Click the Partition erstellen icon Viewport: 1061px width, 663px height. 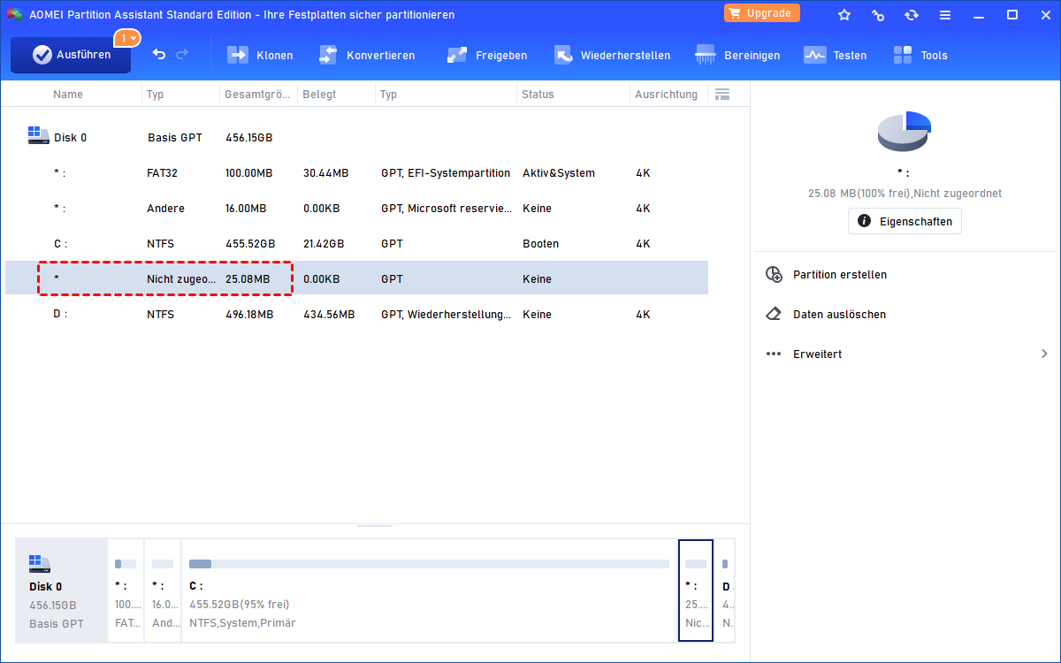(774, 274)
